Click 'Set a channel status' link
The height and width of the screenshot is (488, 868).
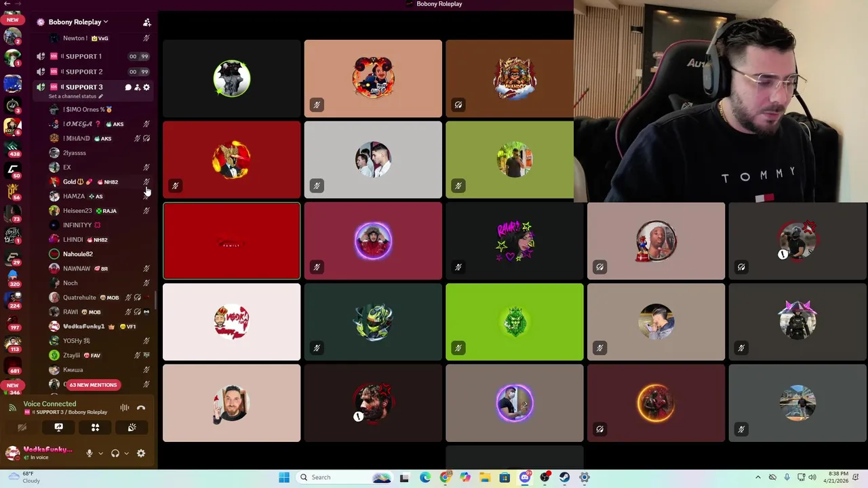point(75,96)
